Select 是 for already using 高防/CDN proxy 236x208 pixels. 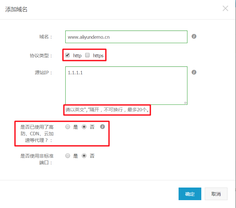pos(68,127)
